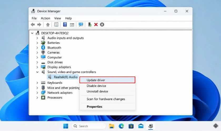
Task: Click the Keyboards category icon
Action: coord(43,83)
